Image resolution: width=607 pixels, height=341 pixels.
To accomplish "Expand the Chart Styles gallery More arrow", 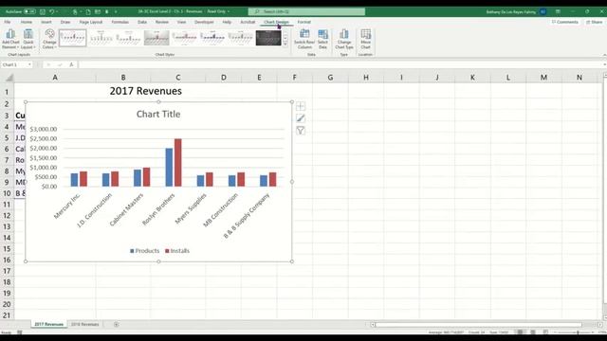I will (285, 44).
